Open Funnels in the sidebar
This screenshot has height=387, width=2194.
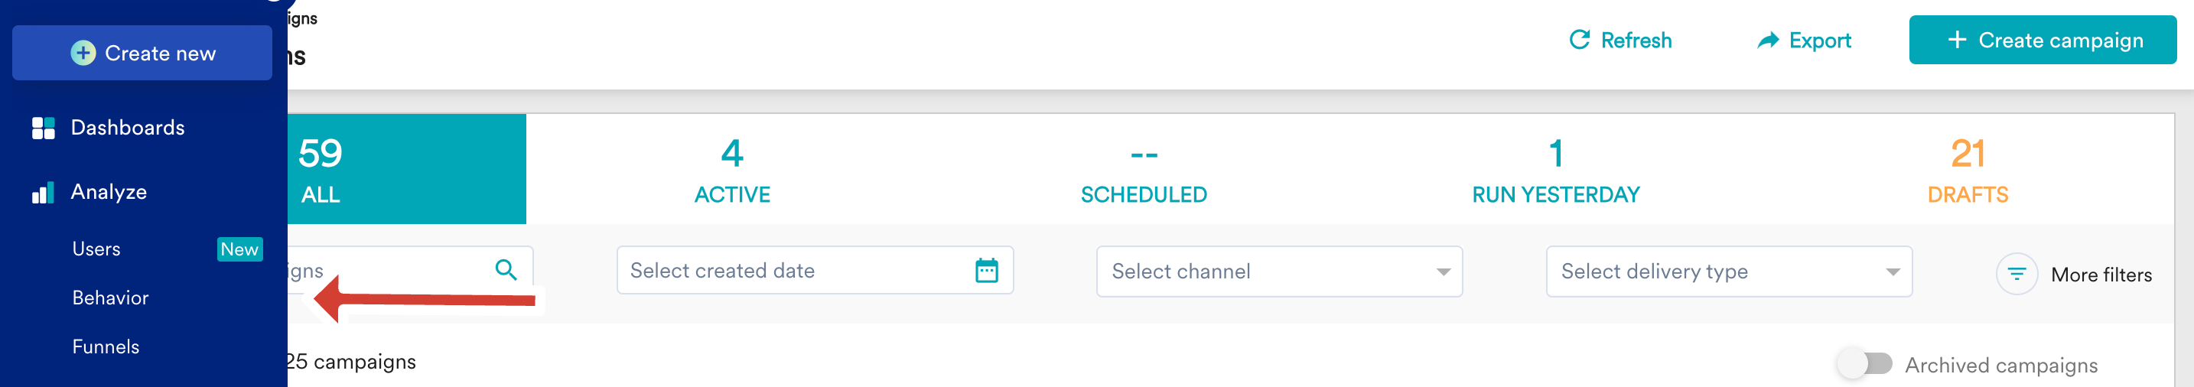106,347
